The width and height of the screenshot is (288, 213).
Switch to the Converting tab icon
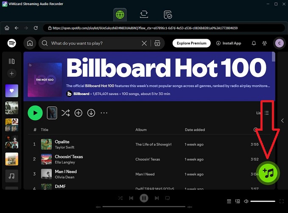[x=144, y=14]
